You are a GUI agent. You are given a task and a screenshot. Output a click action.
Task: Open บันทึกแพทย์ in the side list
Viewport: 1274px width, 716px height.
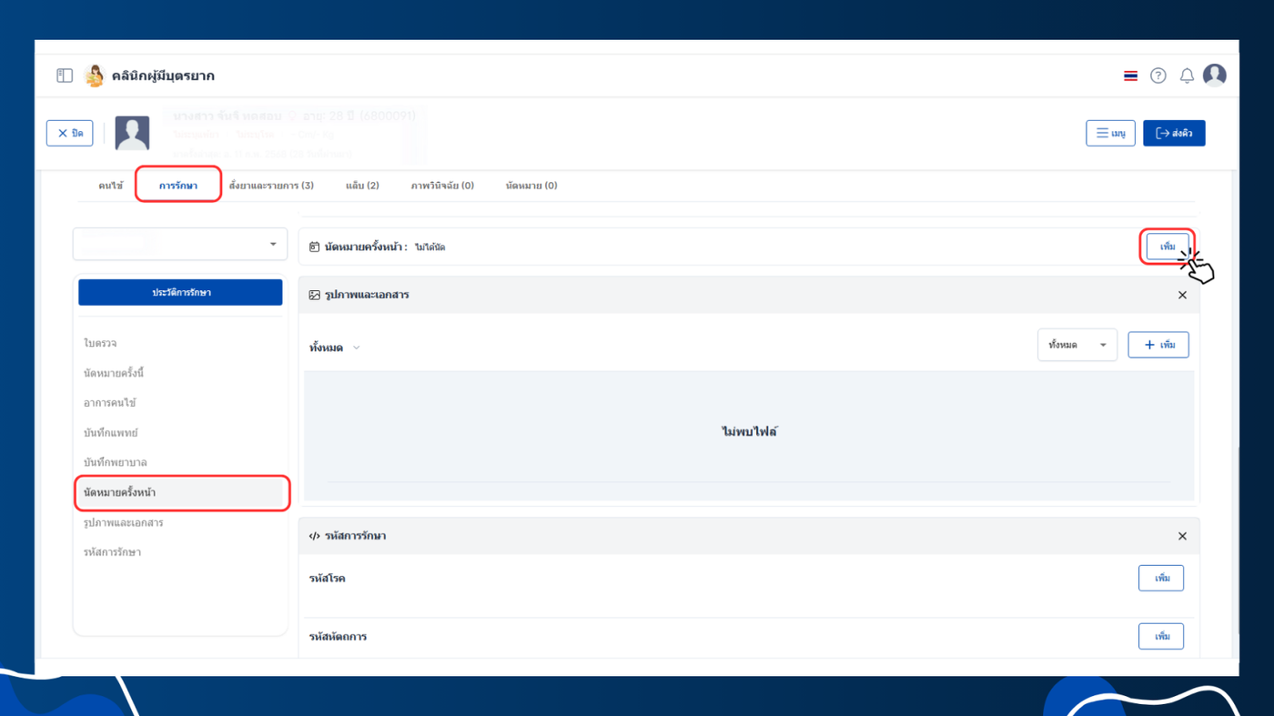point(111,433)
